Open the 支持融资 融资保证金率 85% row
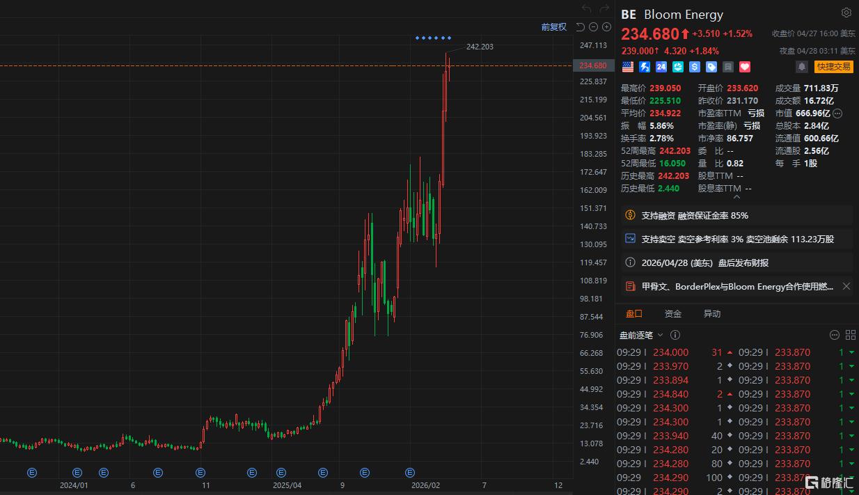The height and width of the screenshot is (495, 859). tap(736, 216)
